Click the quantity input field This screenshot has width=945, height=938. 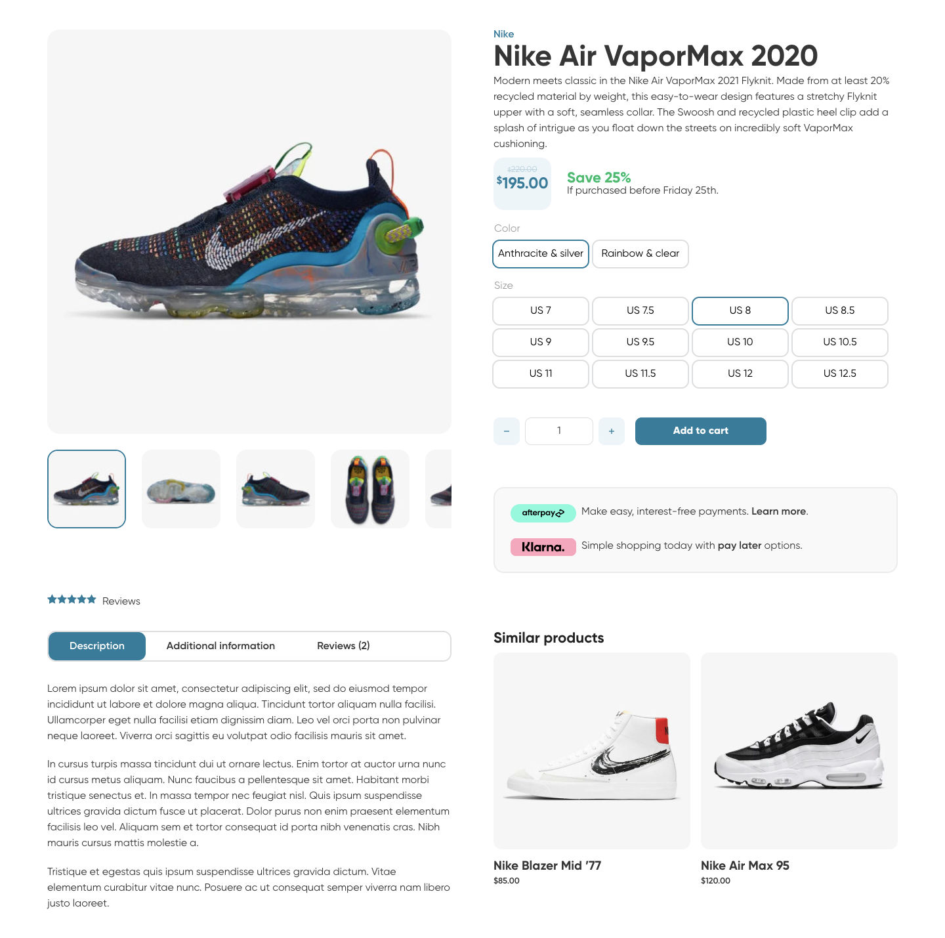[x=559, y=431]
